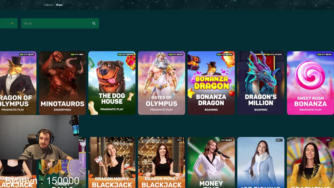The height and width of the screenshot is (188, 334).
Task: Launch The Dog House slot
Action: 112,83
